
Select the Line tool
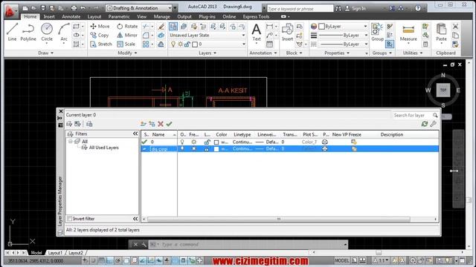pos(12,32)
